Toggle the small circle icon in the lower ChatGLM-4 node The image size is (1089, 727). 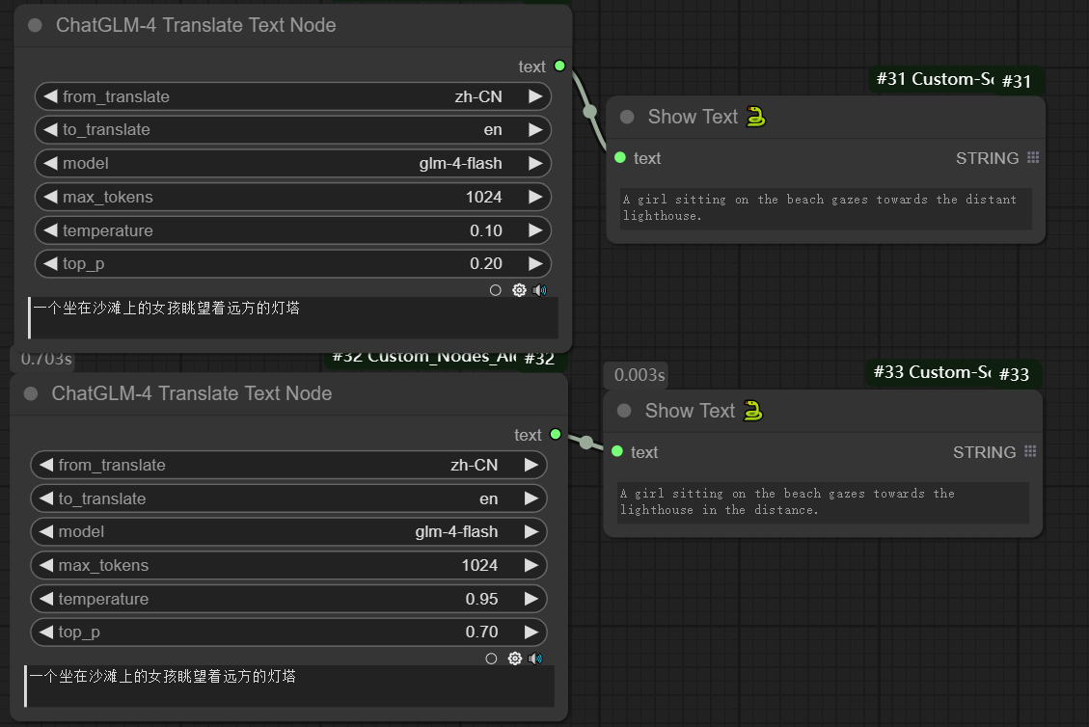tap(491, 659)
